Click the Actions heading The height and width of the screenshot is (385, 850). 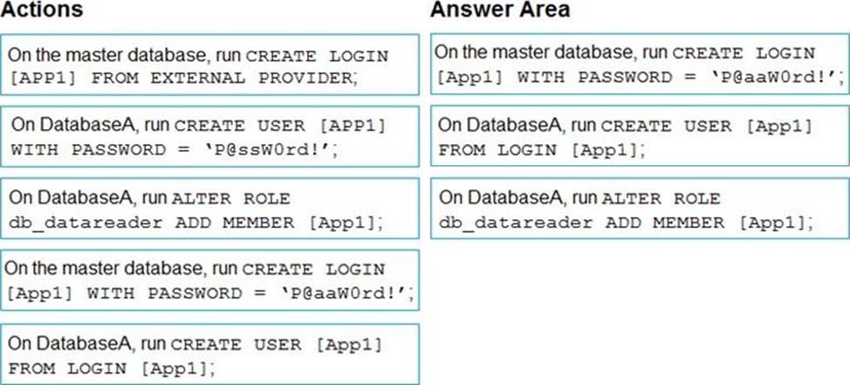click(42, 10)
